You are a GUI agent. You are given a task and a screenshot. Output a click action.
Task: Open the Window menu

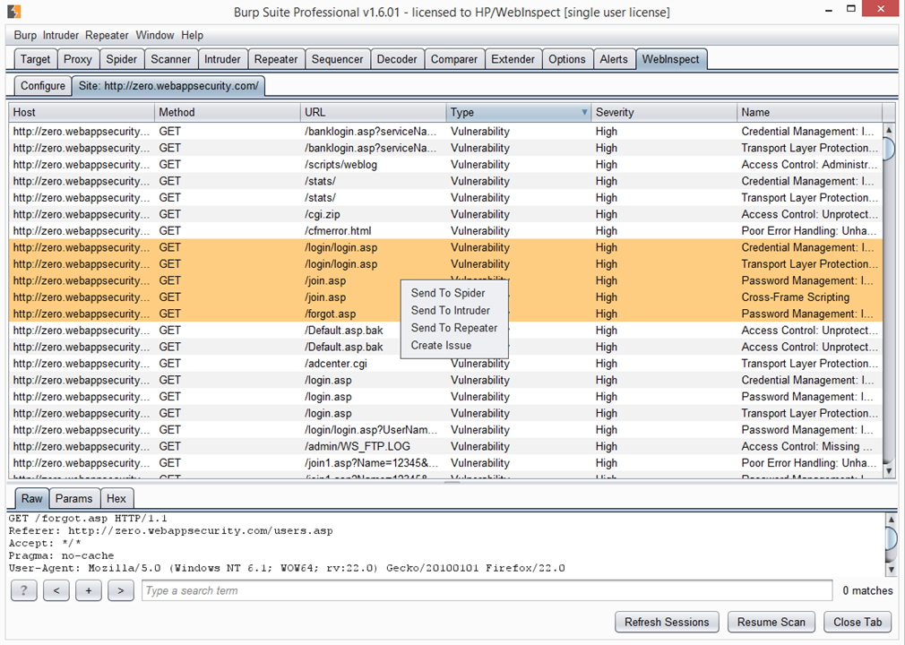pos(155,35)
